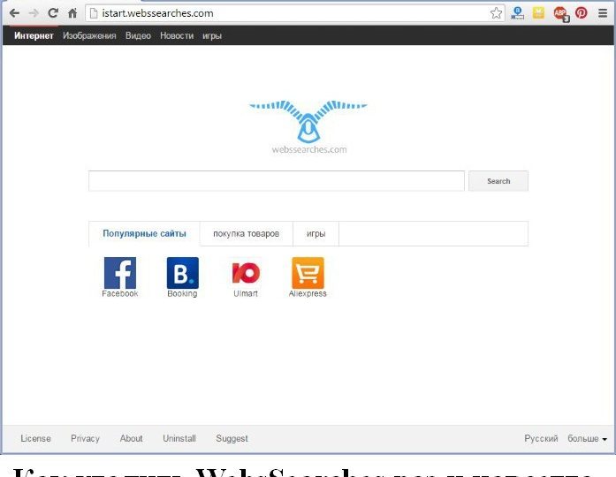Image resolution: width=616 pixels, height=477 pixels.
Task: Reload the page with the refresh icon
Action: tap(53, 13)
